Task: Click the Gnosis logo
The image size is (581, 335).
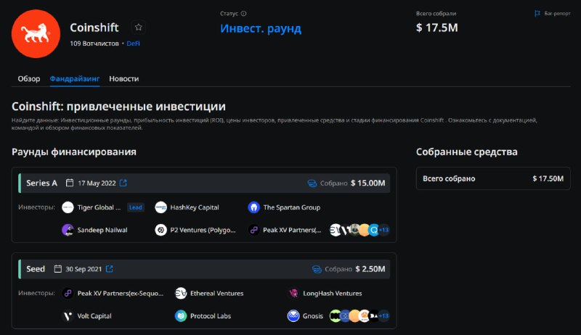Action: tap(293, 315)
